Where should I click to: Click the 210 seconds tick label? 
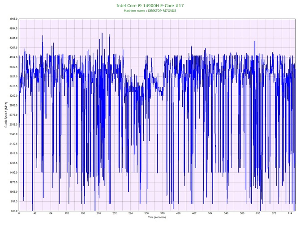[99, 213]
